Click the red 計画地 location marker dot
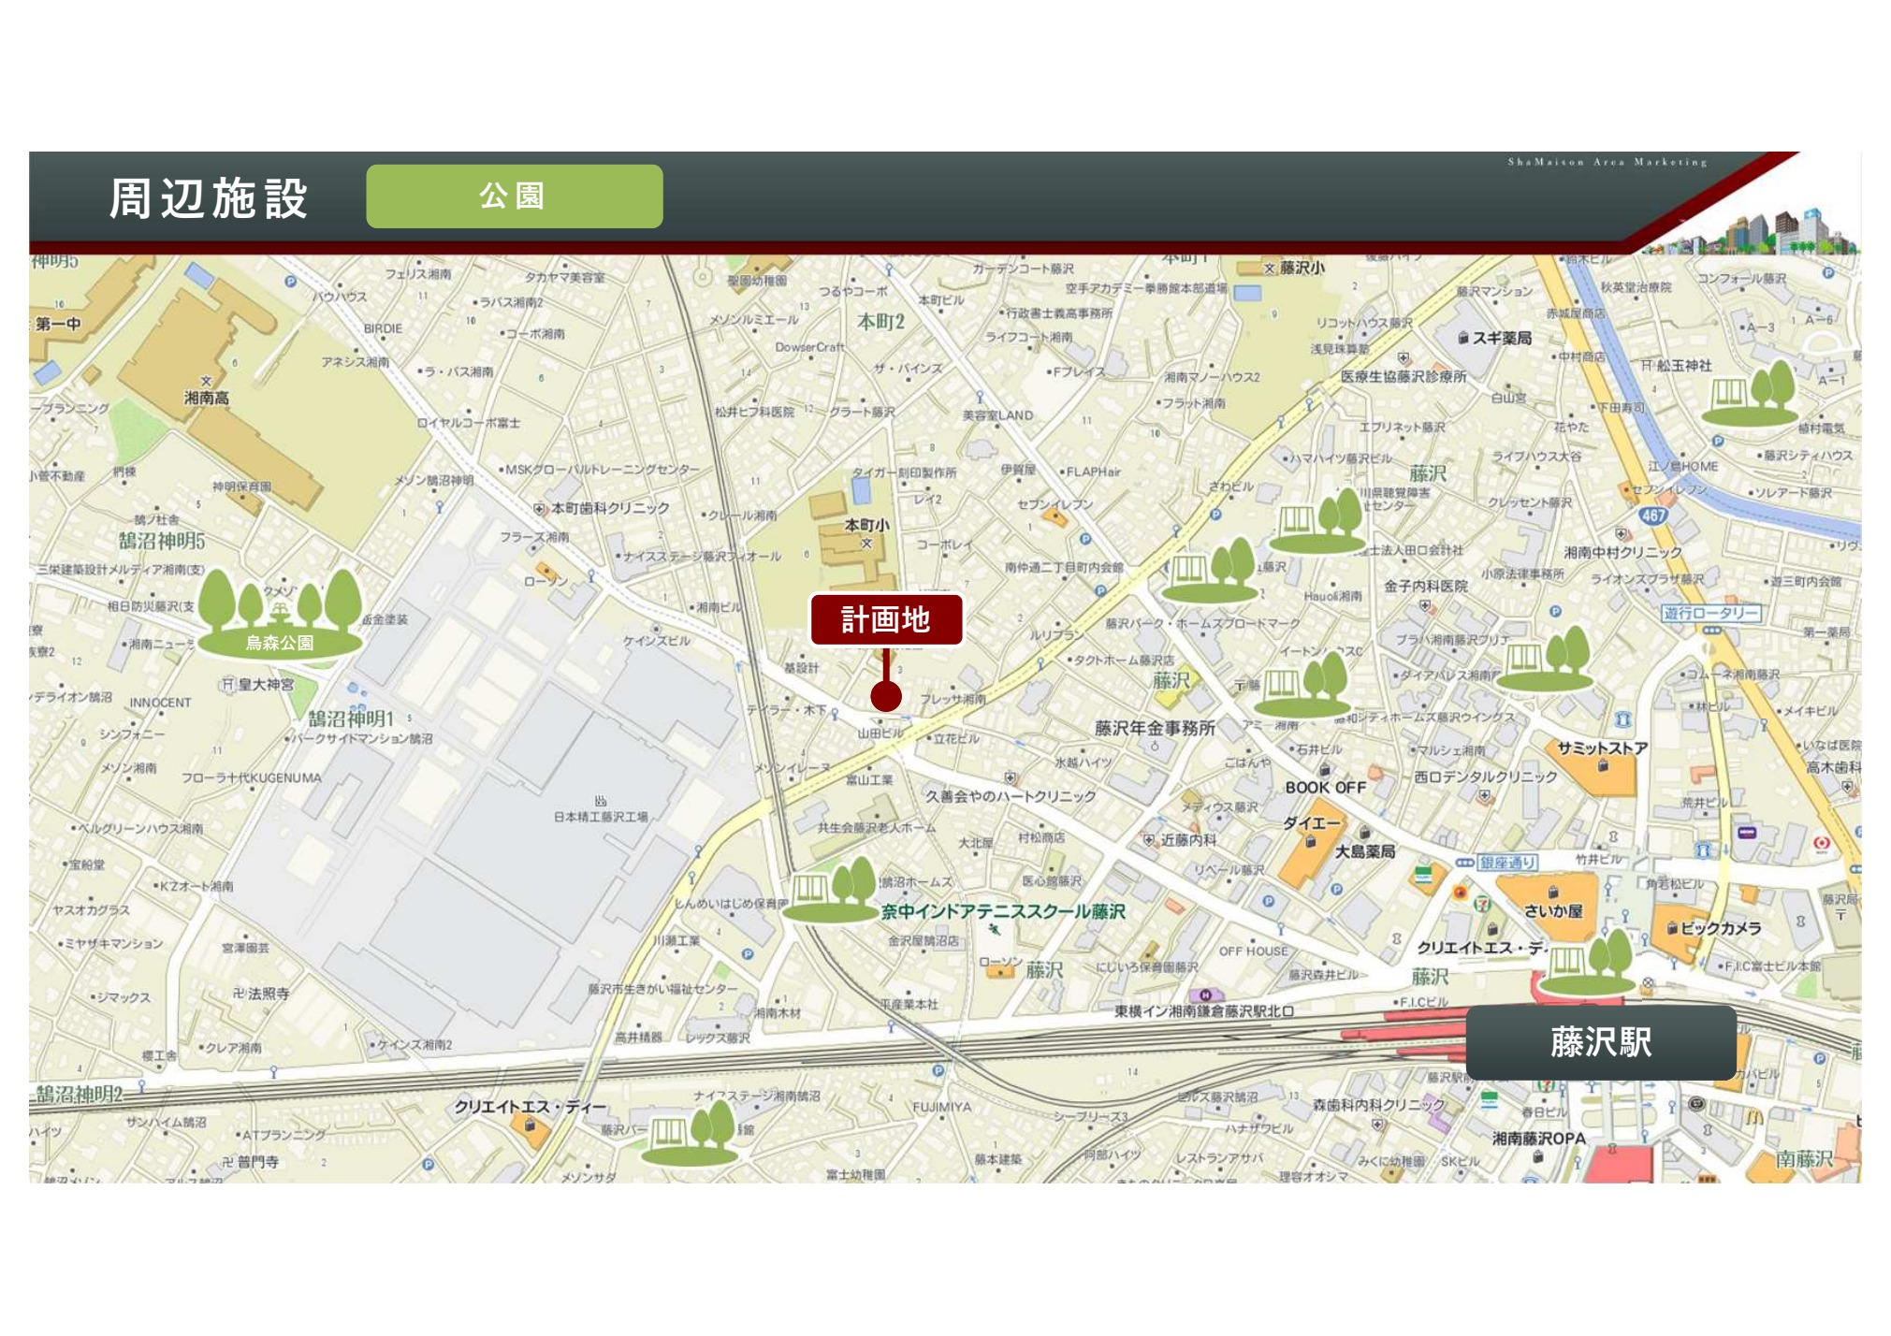The image size is (1891, 1336). [885, 696]
